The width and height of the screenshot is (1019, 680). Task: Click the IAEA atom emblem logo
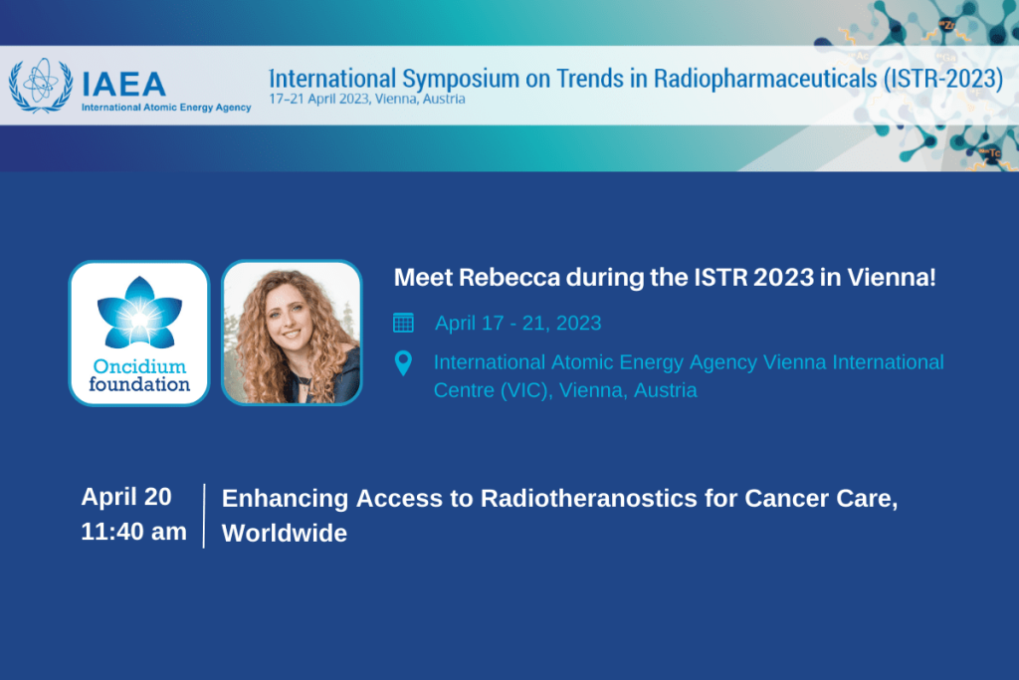pos(41,85)
